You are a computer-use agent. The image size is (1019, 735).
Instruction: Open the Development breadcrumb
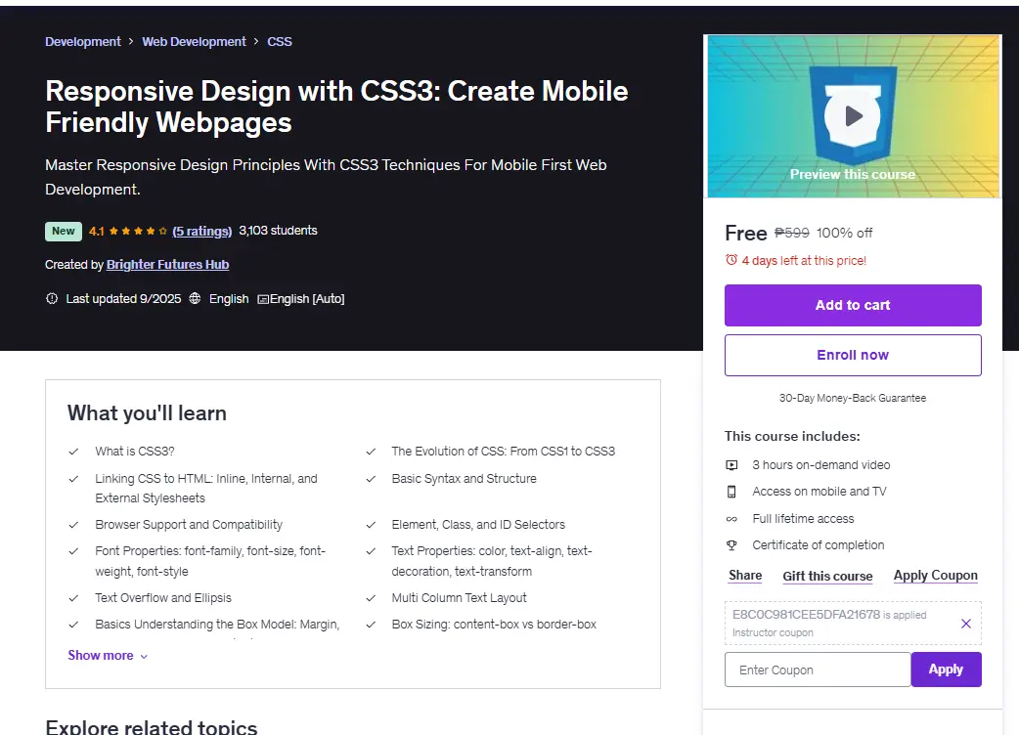pyautogui.click(x=82, y=42)
